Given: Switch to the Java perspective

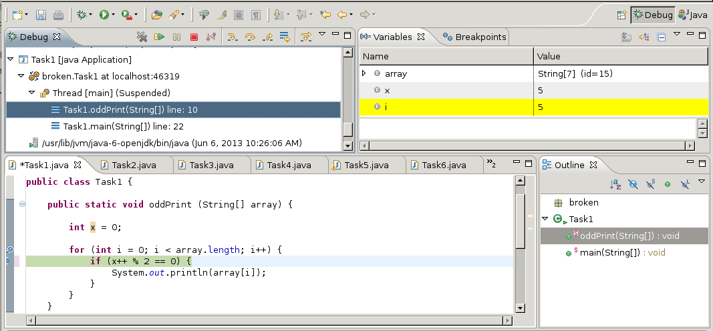Looking at the screenshot, I should (692, 15).
